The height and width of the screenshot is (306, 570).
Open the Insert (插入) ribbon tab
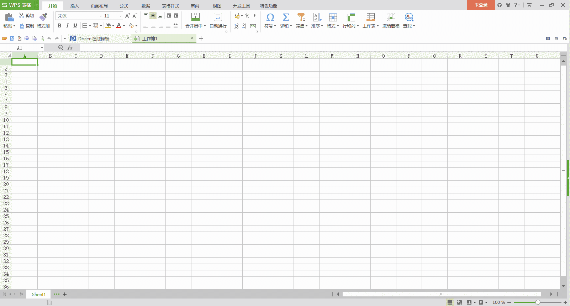[x=74, y=6]
